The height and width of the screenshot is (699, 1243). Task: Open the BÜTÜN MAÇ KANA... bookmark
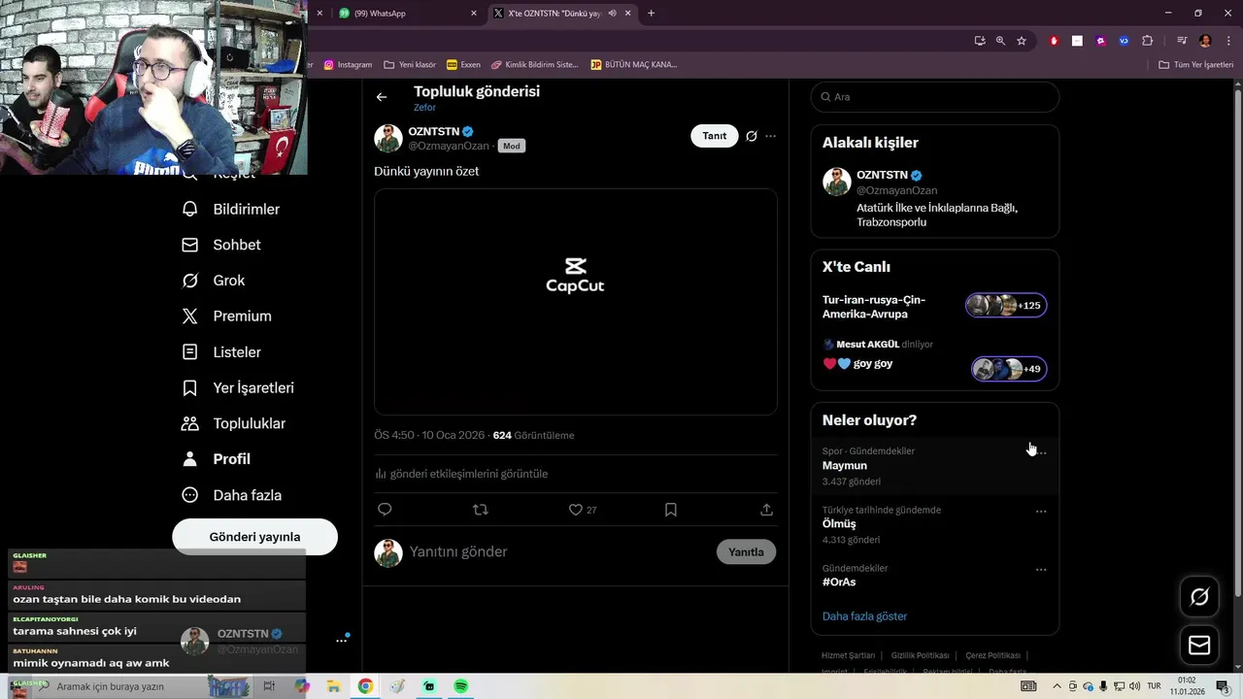coord(634,65)
